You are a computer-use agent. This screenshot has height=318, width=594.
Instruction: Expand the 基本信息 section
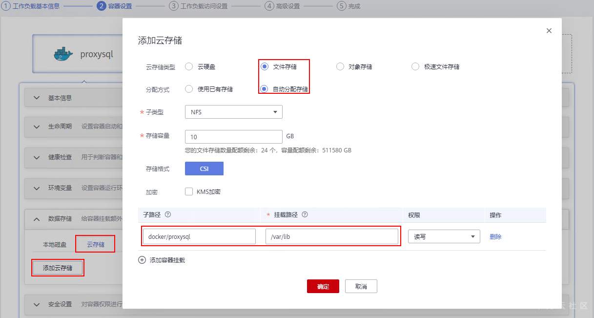click(x=37, y=98)
